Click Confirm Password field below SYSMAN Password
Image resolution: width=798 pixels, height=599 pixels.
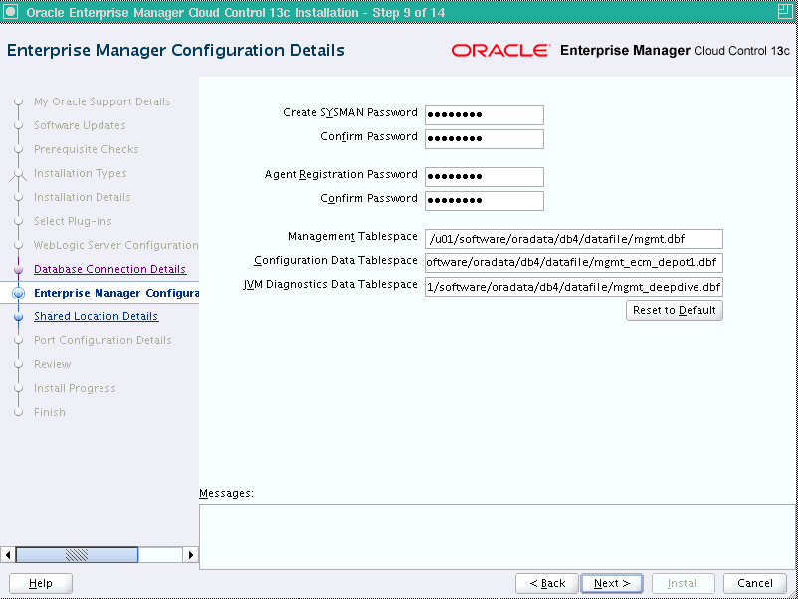click(484, 139)
